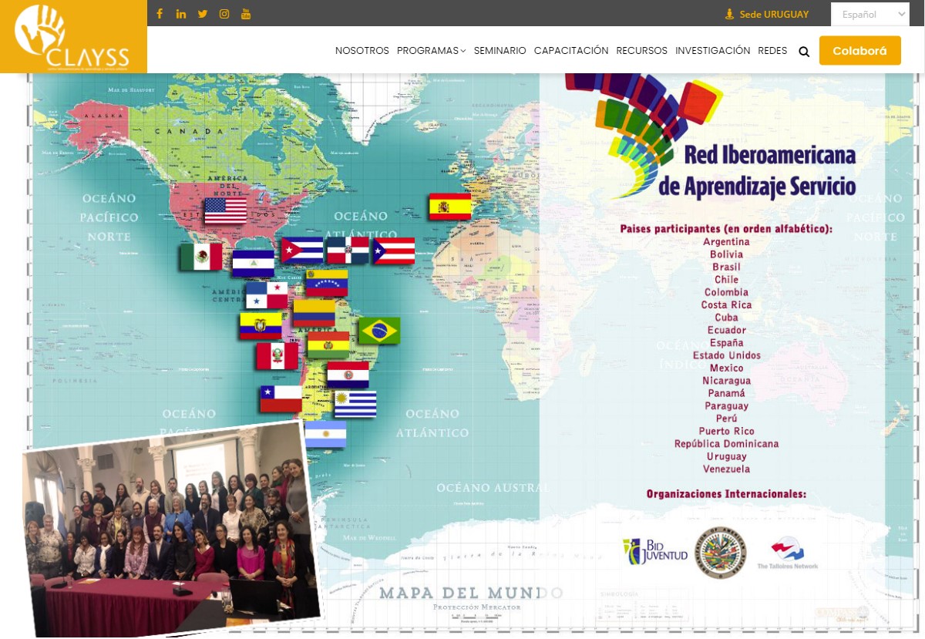Image resolution: width=925 pixels, height=639 pixels.
Task: Open CLAYSS Facebook page icon
Action: (x=160, y=13)
